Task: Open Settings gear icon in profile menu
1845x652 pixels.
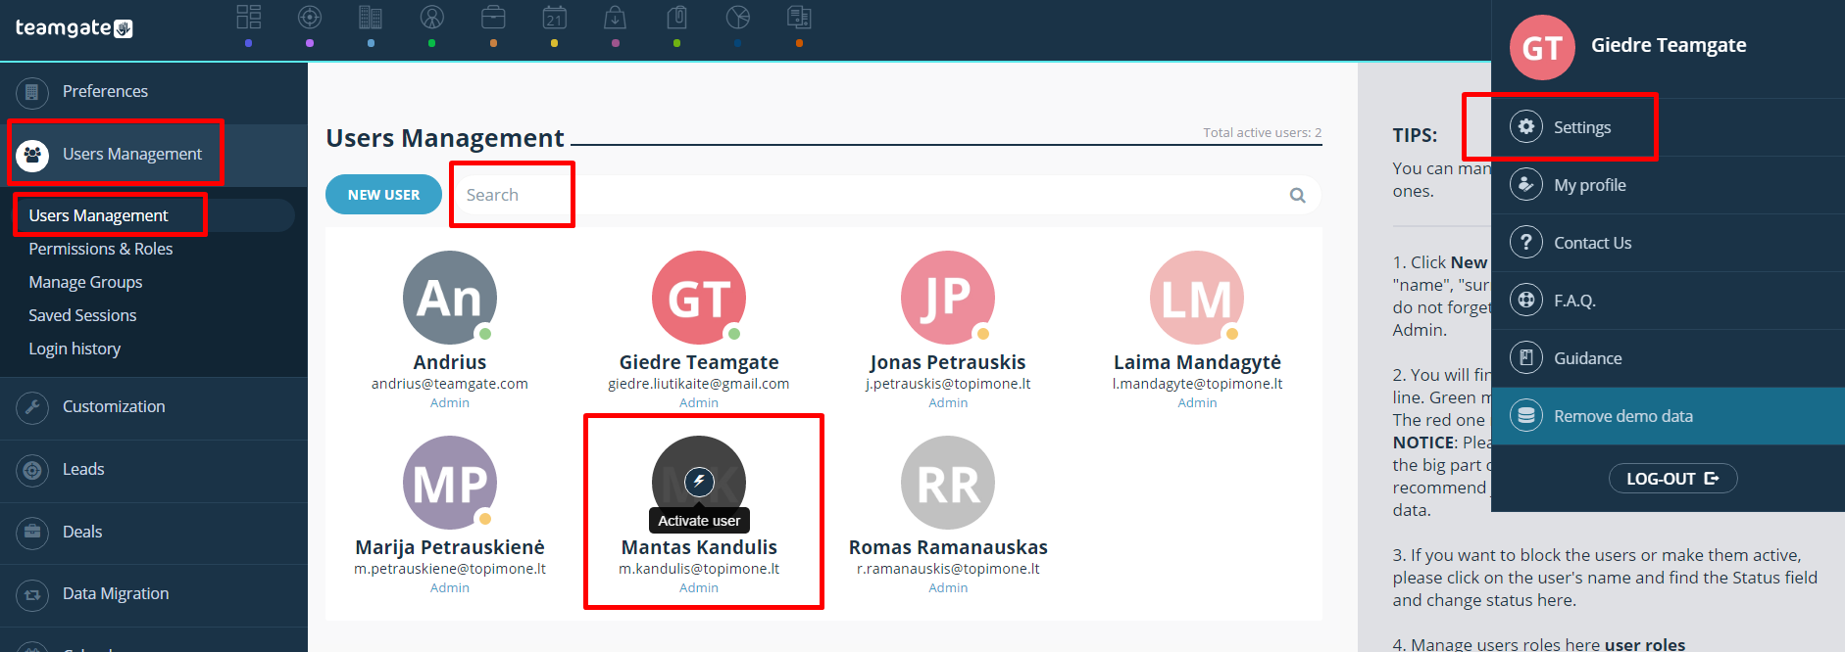Action: 1526,126
